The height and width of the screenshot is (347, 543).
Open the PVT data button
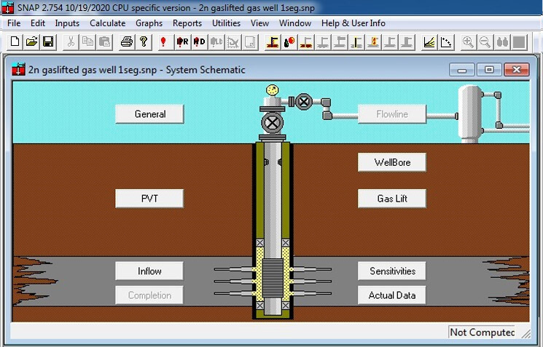pyautogui.click(x=149, y=199)
